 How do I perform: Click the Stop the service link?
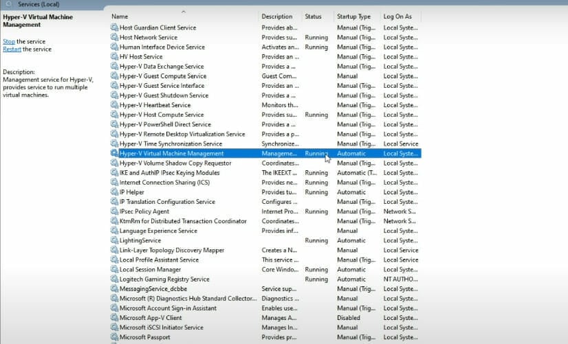point(9,42)
